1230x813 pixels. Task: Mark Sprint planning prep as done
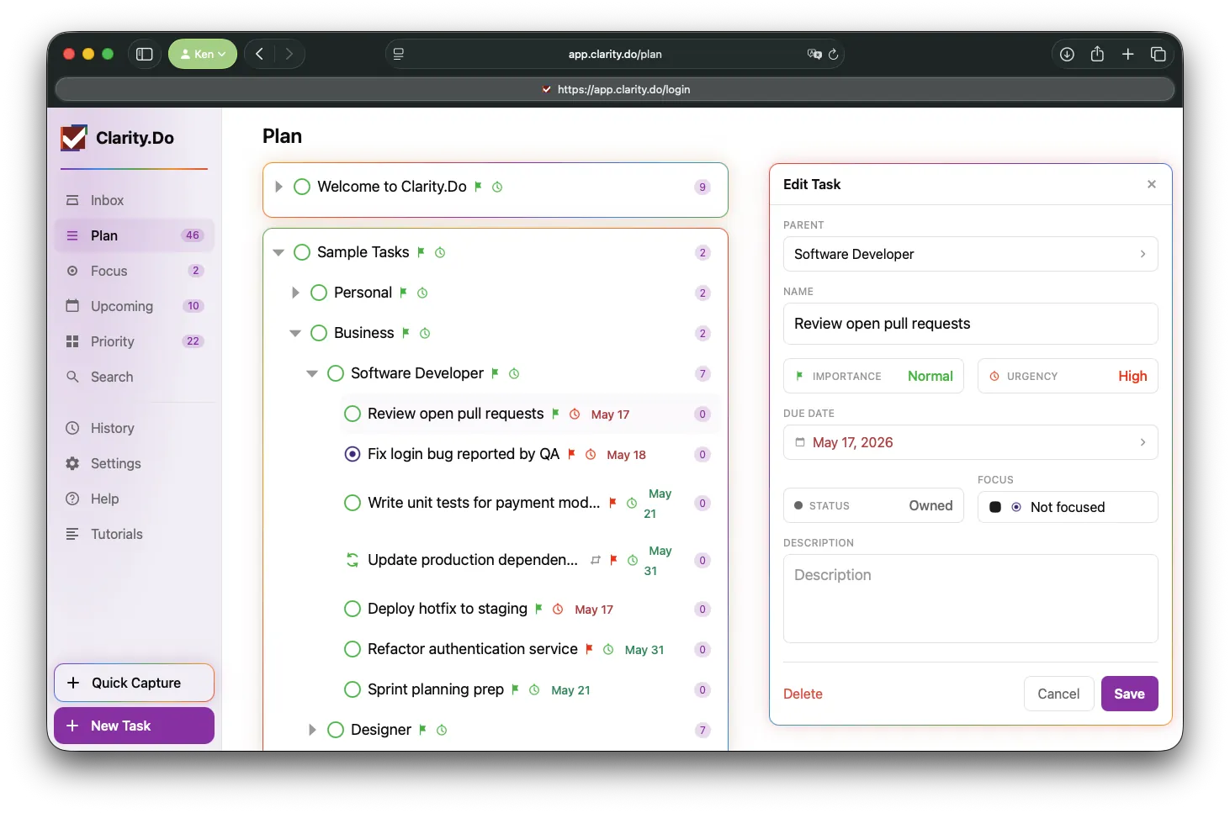tap(353, 689)
